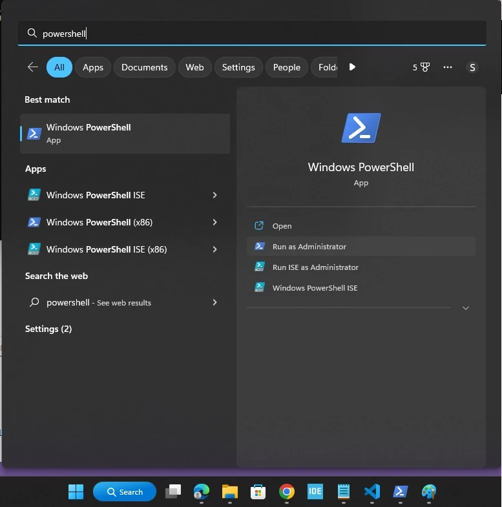This screenshot has width=502, height=507.
Task: Open the IDE app on taskbar
Action: pyautogui.click(x=315, y=491)
